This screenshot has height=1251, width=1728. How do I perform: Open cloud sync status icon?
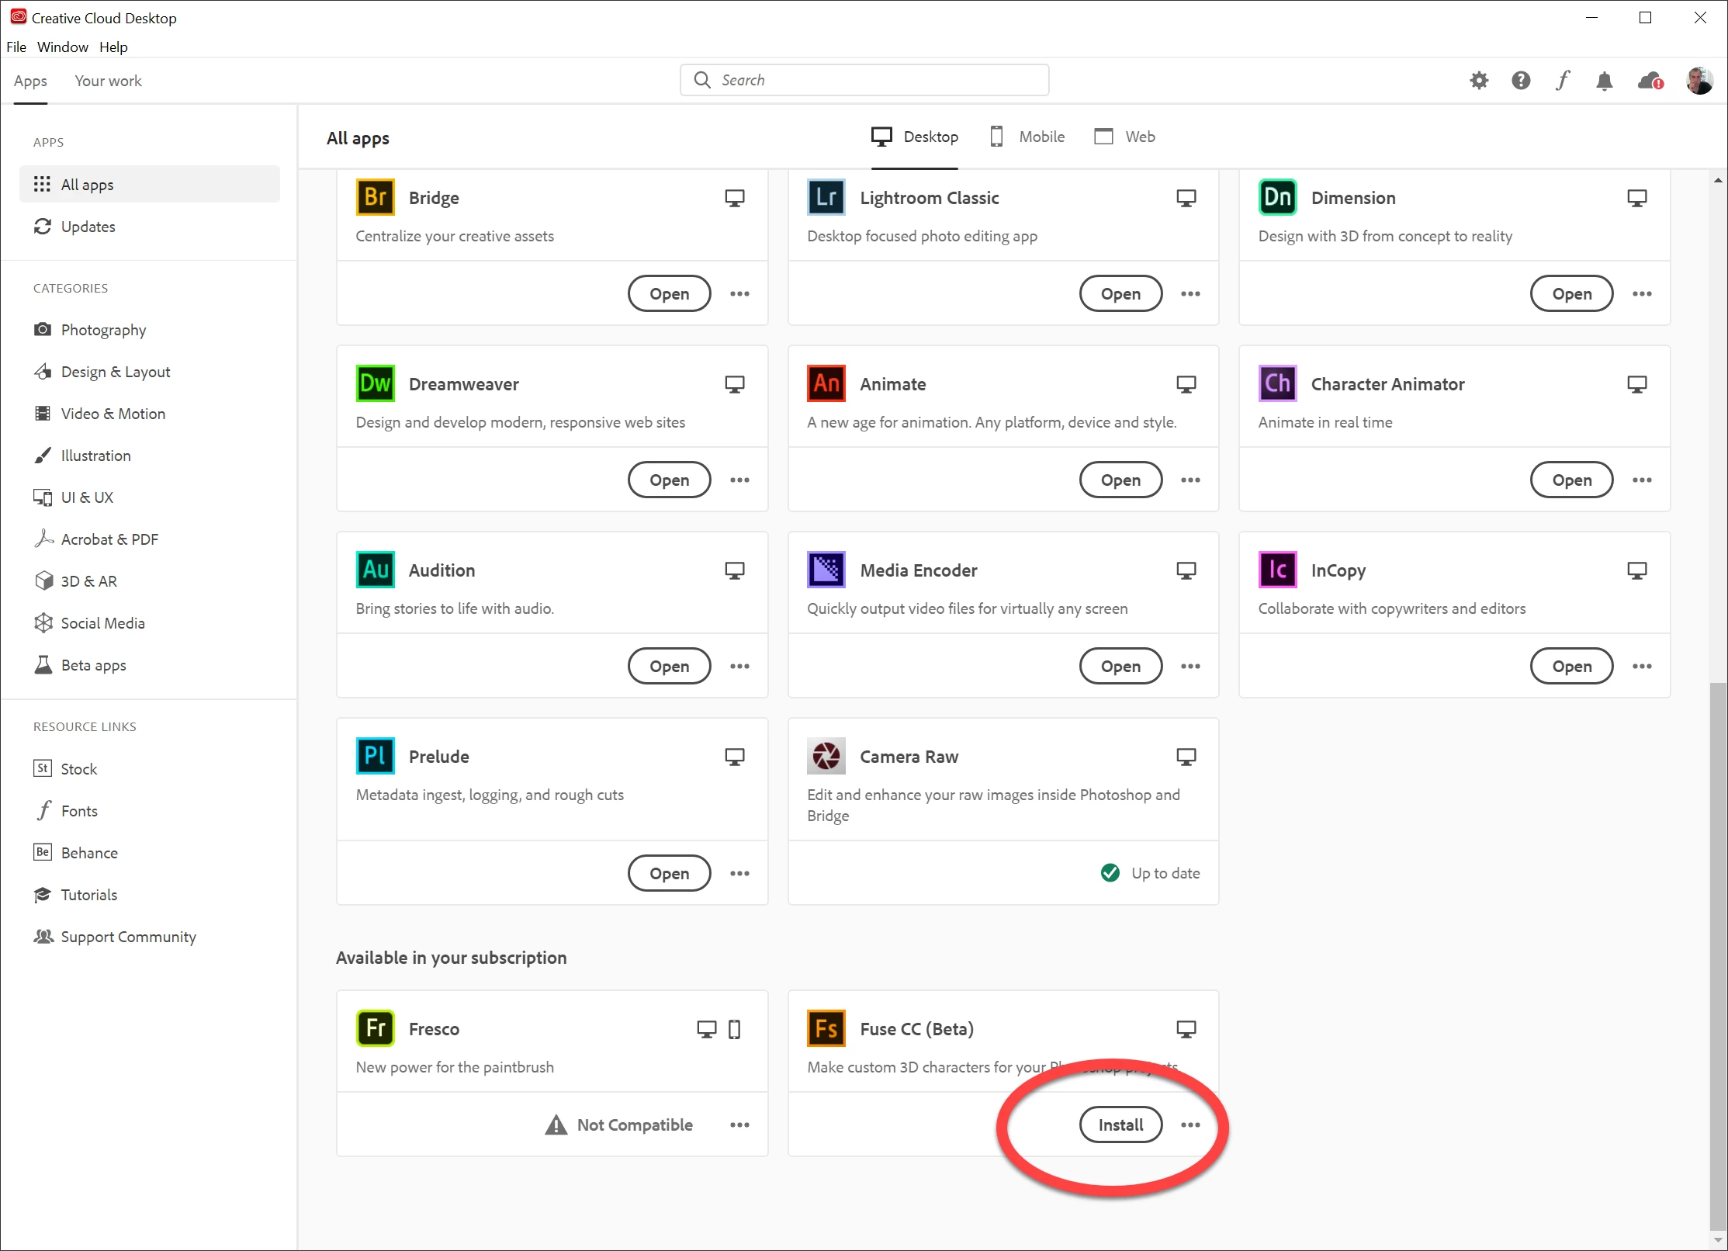(1649, 81)
